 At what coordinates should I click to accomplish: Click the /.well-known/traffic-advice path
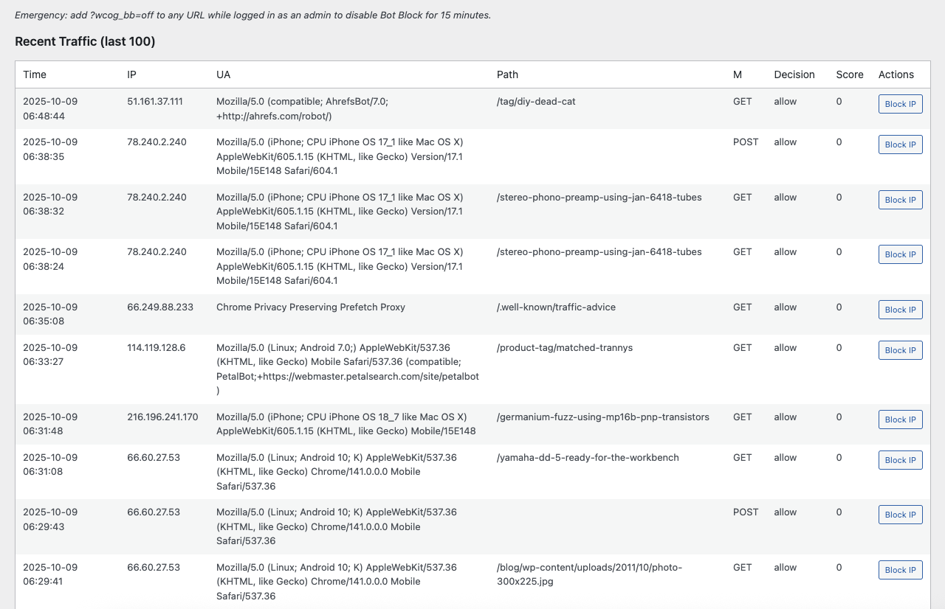[556, 307]
